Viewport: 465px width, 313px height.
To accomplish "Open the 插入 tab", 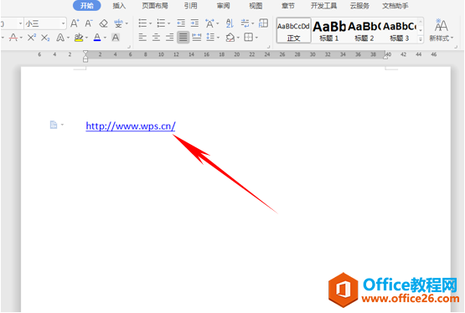I will (119, 6).
